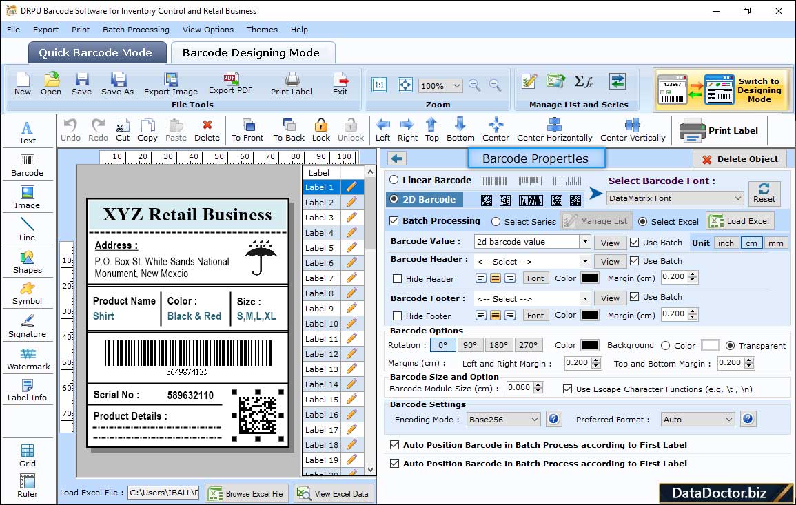Toggle the Grid display
The width and height of the screenshot is (796, 505).
tap(28, 455)
